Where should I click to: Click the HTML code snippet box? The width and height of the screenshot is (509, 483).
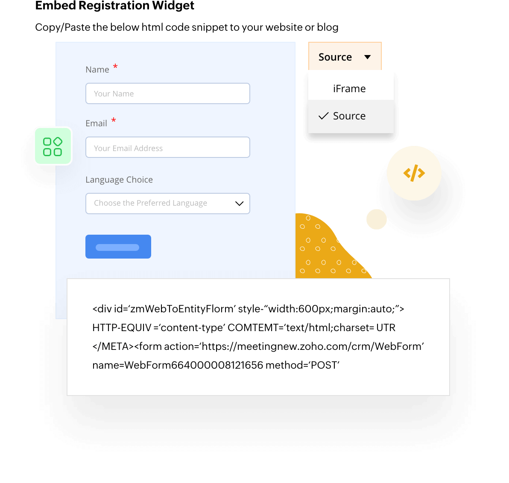pos(258,337)
